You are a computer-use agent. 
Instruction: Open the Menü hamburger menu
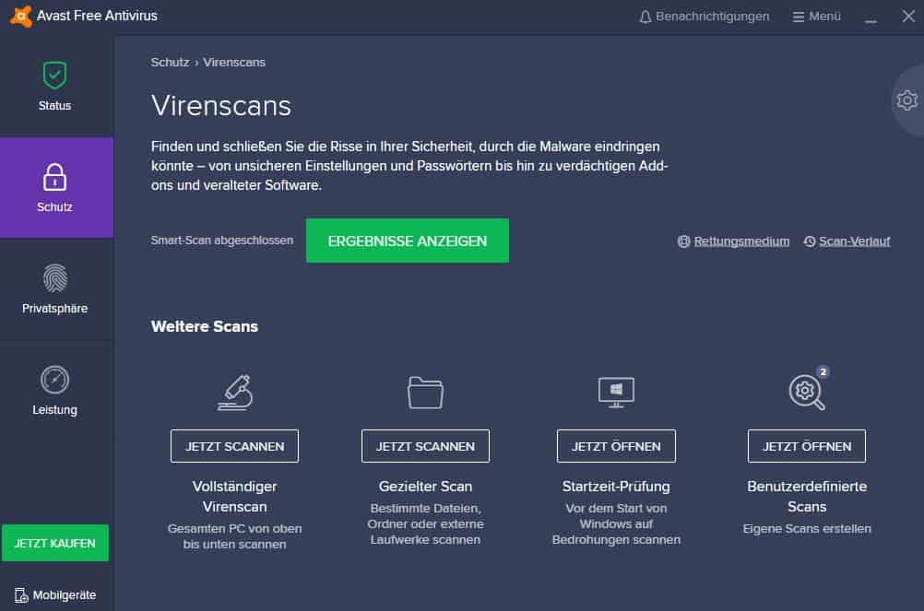[816, 17]
